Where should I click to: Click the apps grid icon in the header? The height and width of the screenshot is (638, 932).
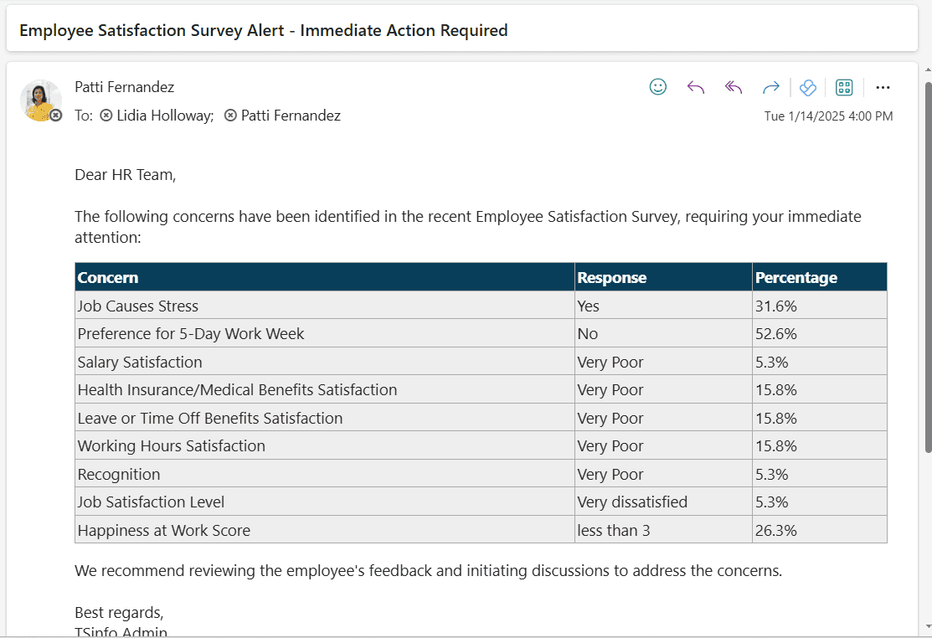pyautogui.click(x=843, y=87)
